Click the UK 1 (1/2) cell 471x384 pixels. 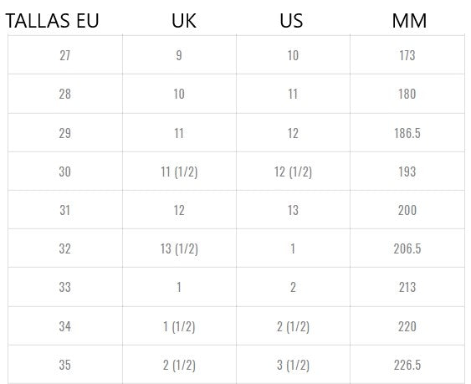pos(179,326)
